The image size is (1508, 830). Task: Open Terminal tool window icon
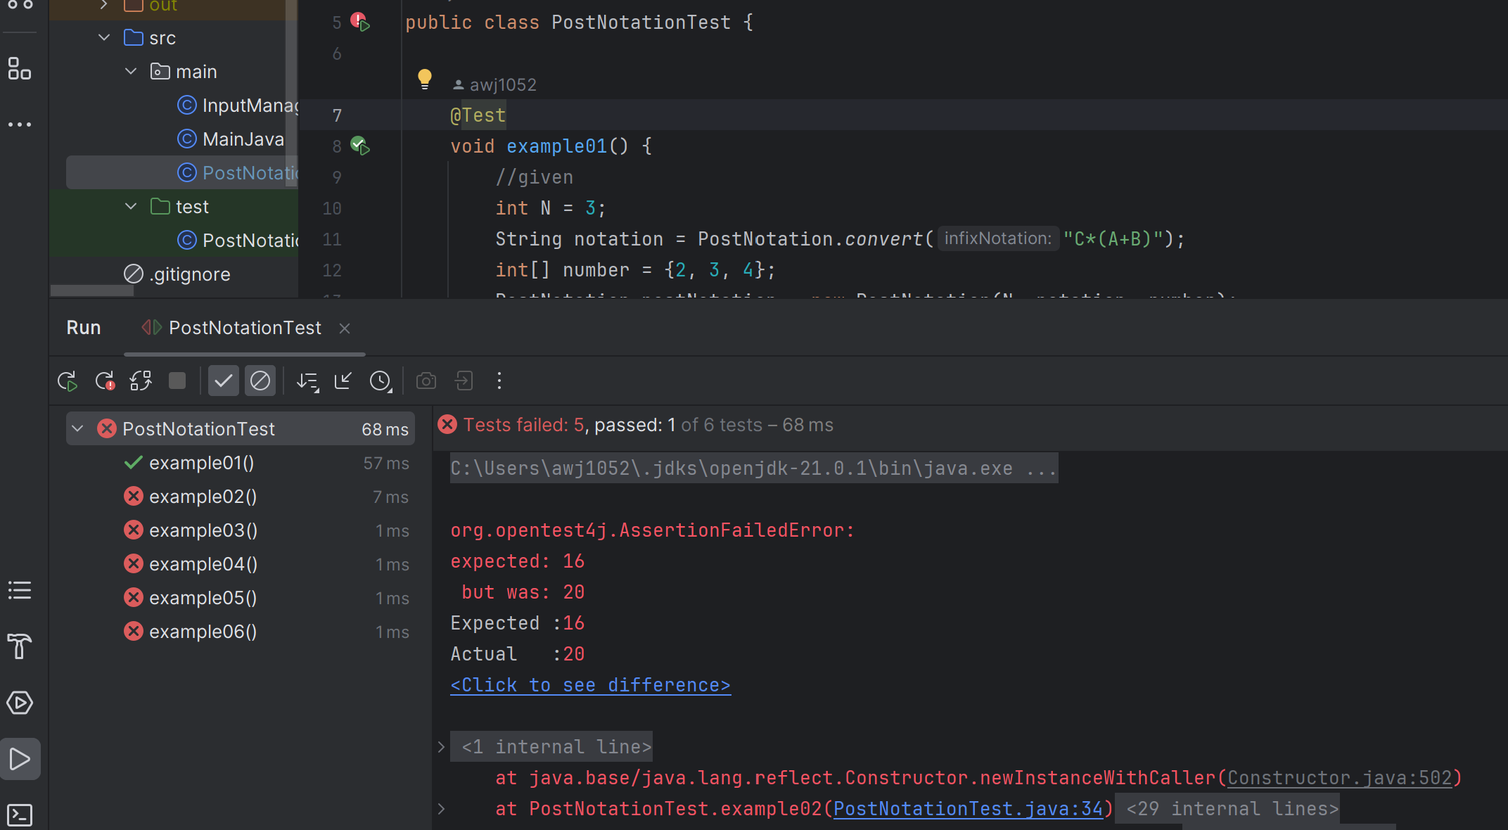pos(20,815)
